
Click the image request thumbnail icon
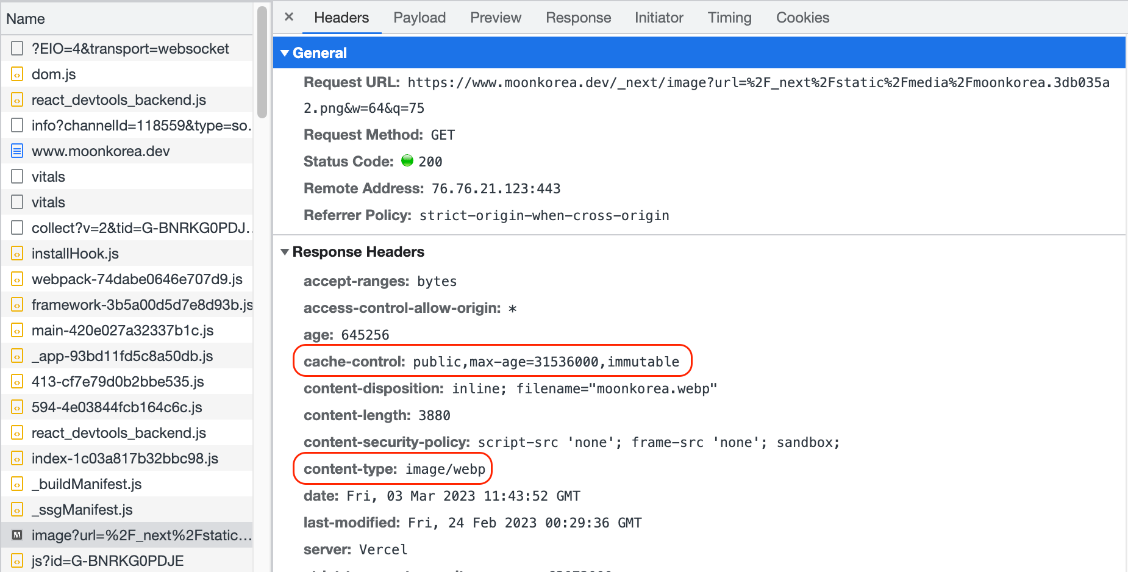click(x=17, y=535)
